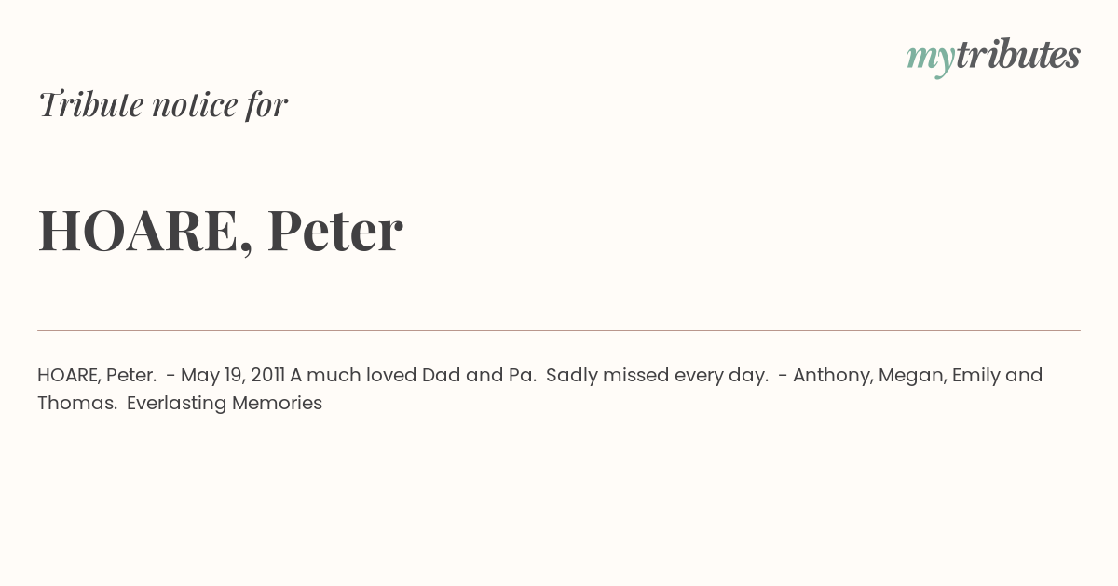Click the phrase "Everlasting Memories"

click(225, 404)
